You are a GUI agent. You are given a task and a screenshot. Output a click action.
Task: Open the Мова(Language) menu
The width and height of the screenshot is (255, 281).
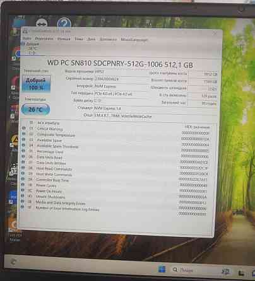(x=134, y=40)
